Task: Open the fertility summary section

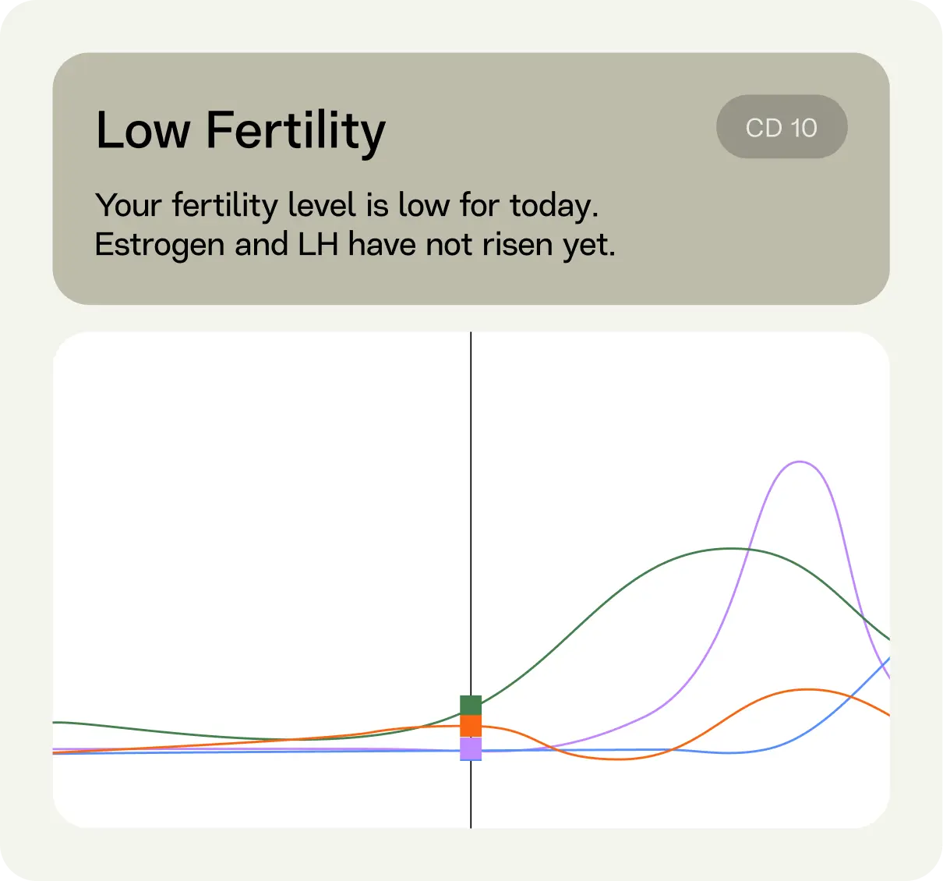Action: pyautogui.click(x=355, y=225)
